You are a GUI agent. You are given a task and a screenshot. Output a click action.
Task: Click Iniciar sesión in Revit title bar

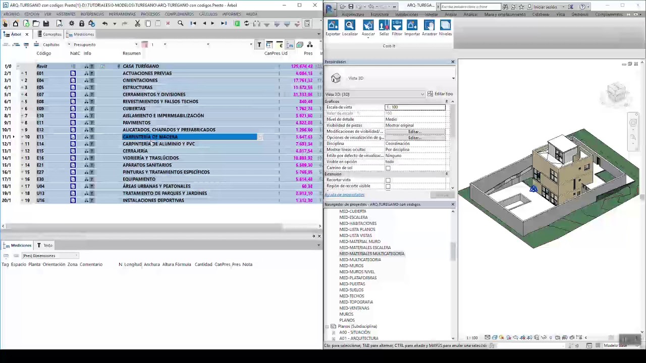pyautogui.click(x=545, y=7)
